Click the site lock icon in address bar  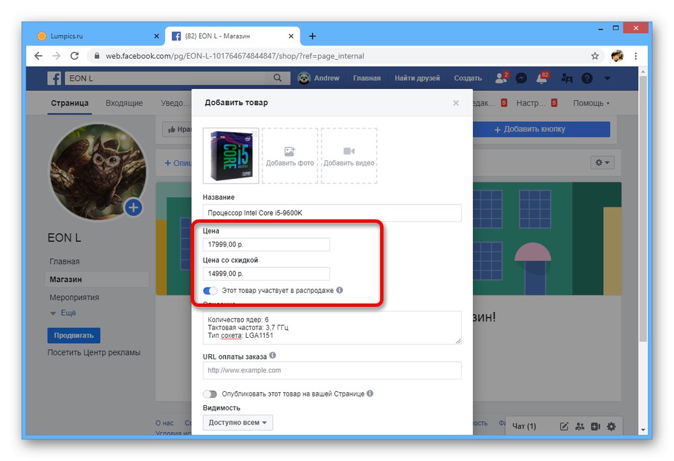[96, 56]
